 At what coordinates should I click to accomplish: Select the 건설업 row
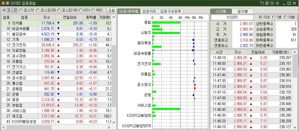[57, 72]
